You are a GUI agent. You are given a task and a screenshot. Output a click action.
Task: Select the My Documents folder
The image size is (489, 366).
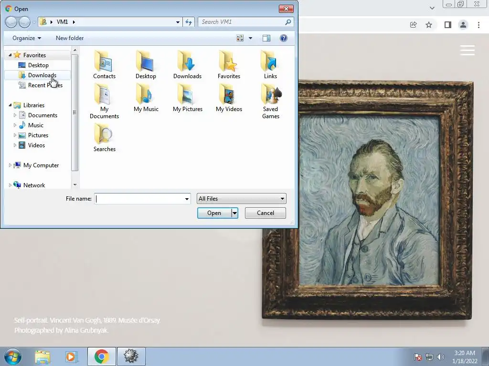pos(104,102)
